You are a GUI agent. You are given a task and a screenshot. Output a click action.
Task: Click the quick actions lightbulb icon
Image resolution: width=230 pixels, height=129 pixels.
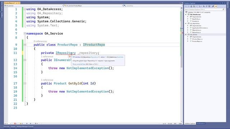point(70,57)
